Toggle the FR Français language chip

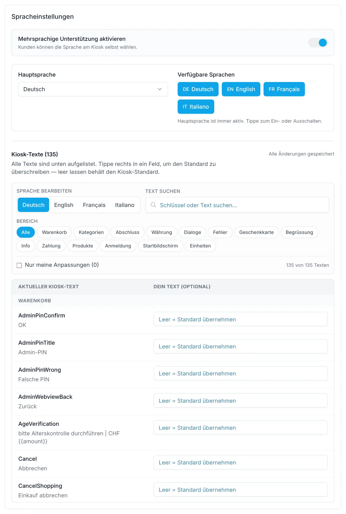coord(284,89)
